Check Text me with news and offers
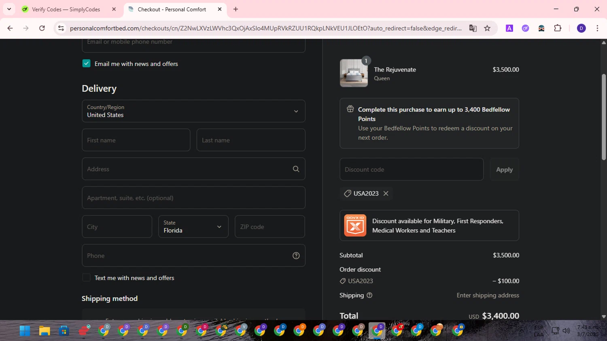 tap(86, 278)
